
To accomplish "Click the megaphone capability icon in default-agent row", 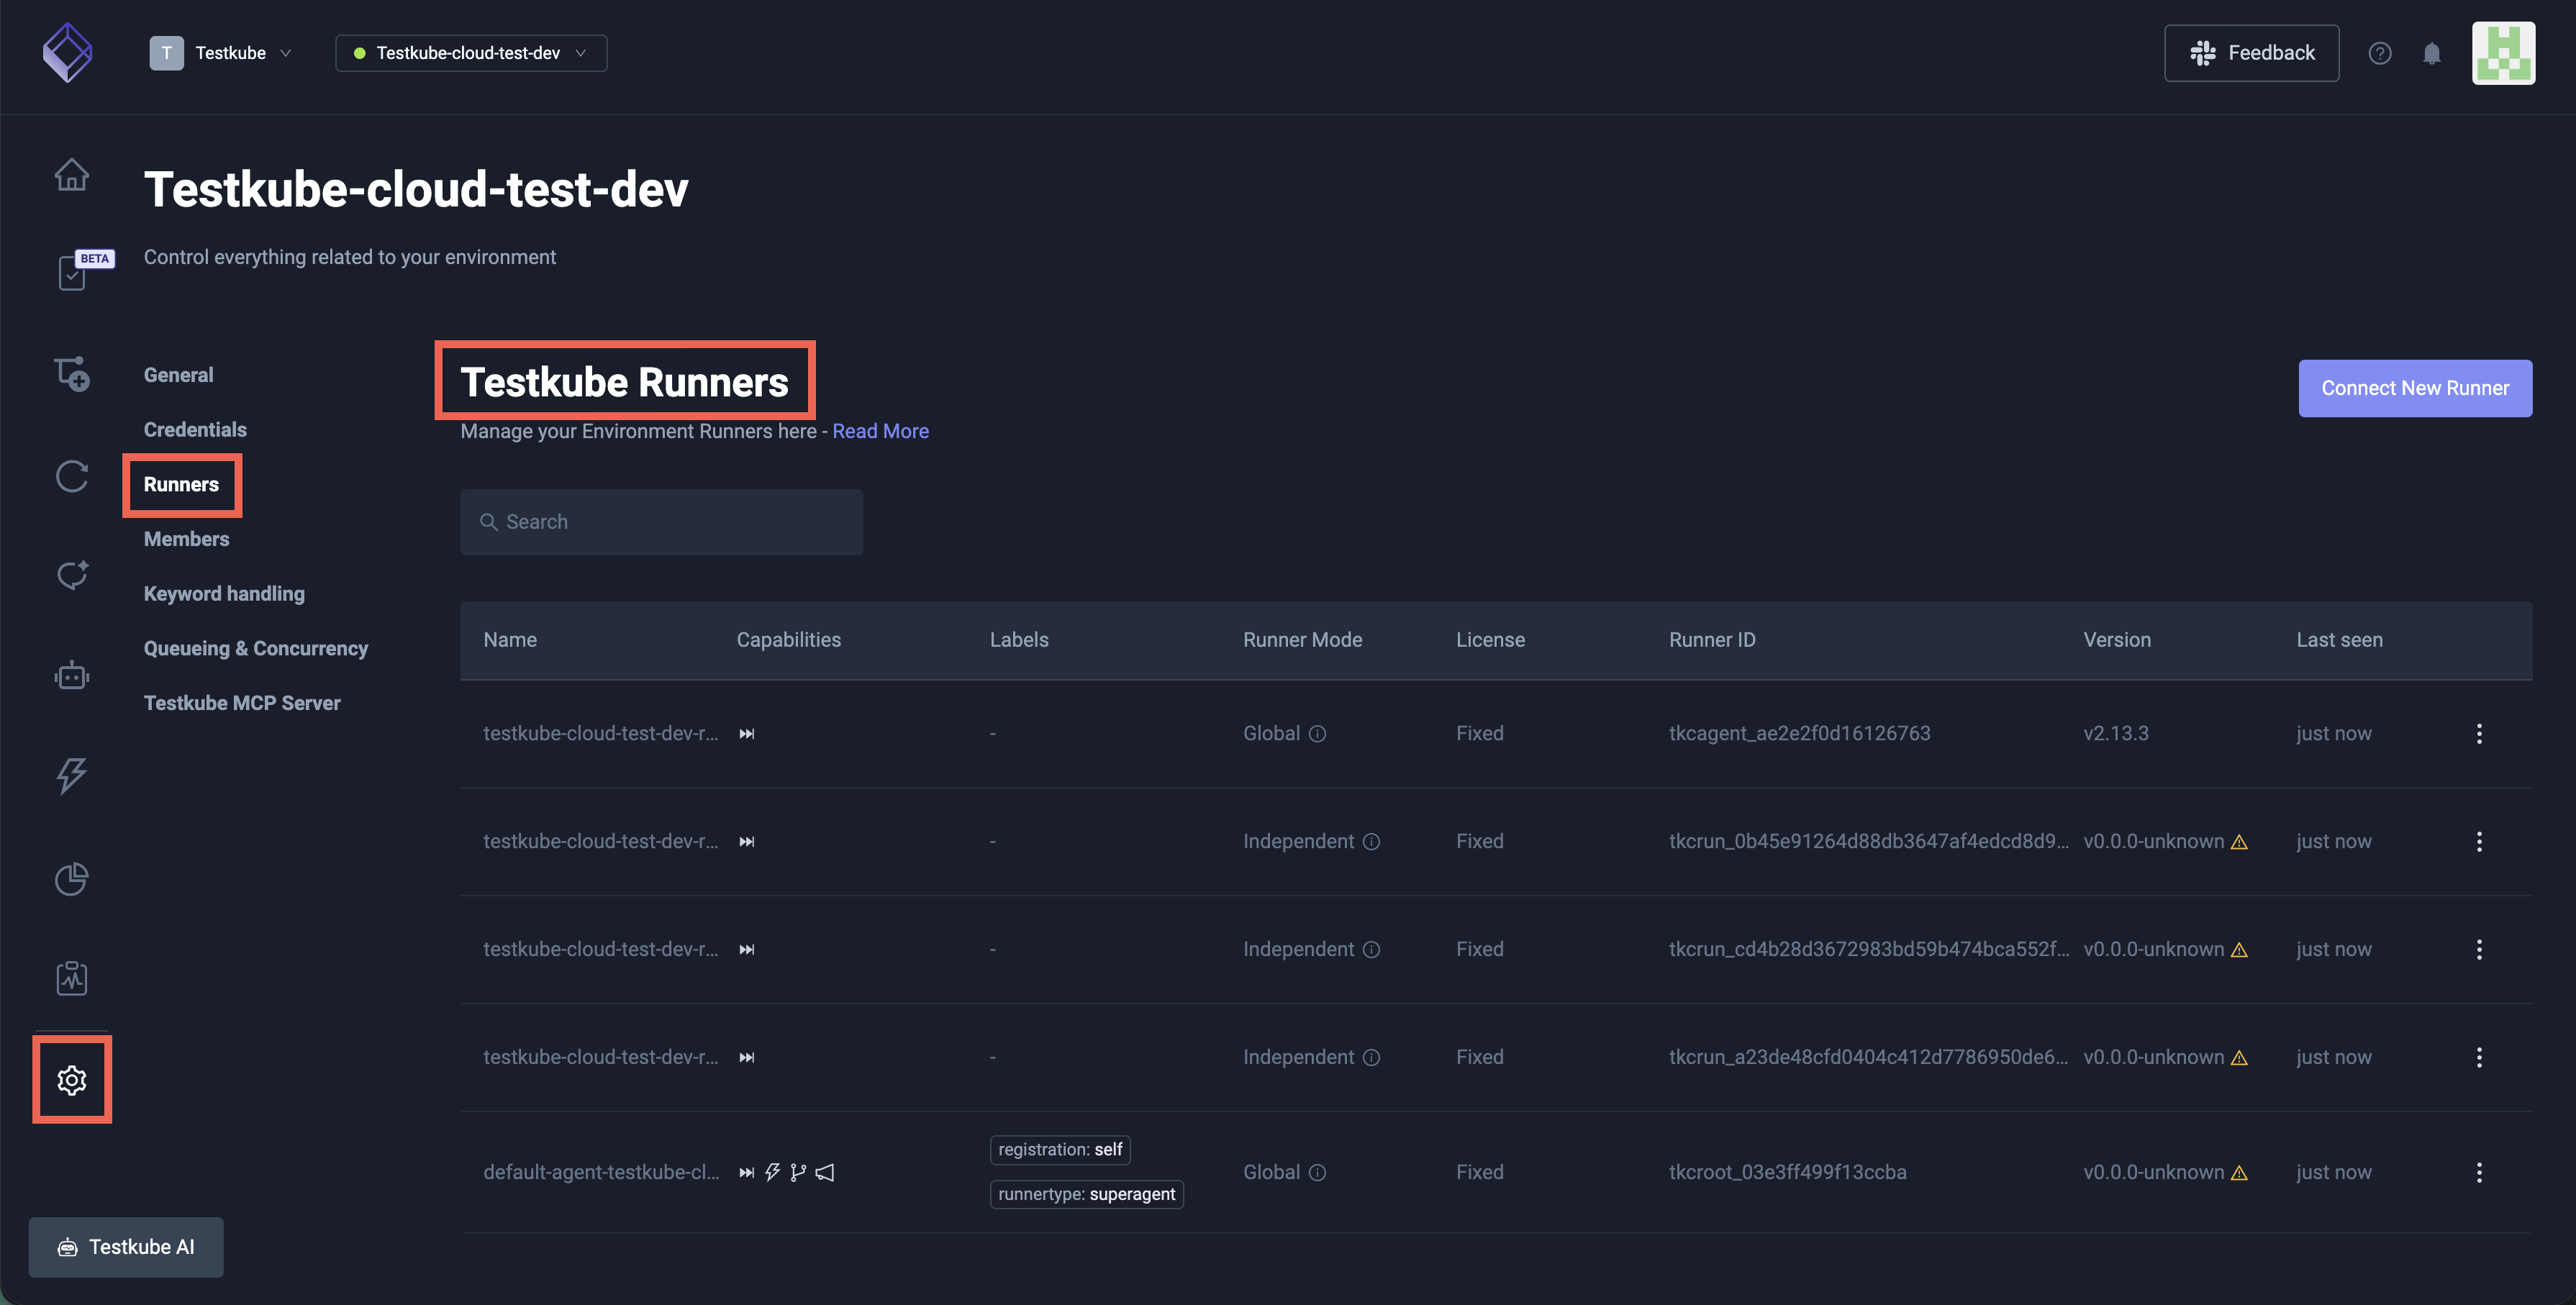I will pos(824,1173).
